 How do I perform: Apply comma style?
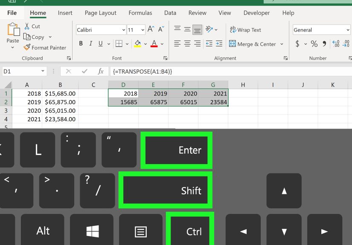point(324,43)
